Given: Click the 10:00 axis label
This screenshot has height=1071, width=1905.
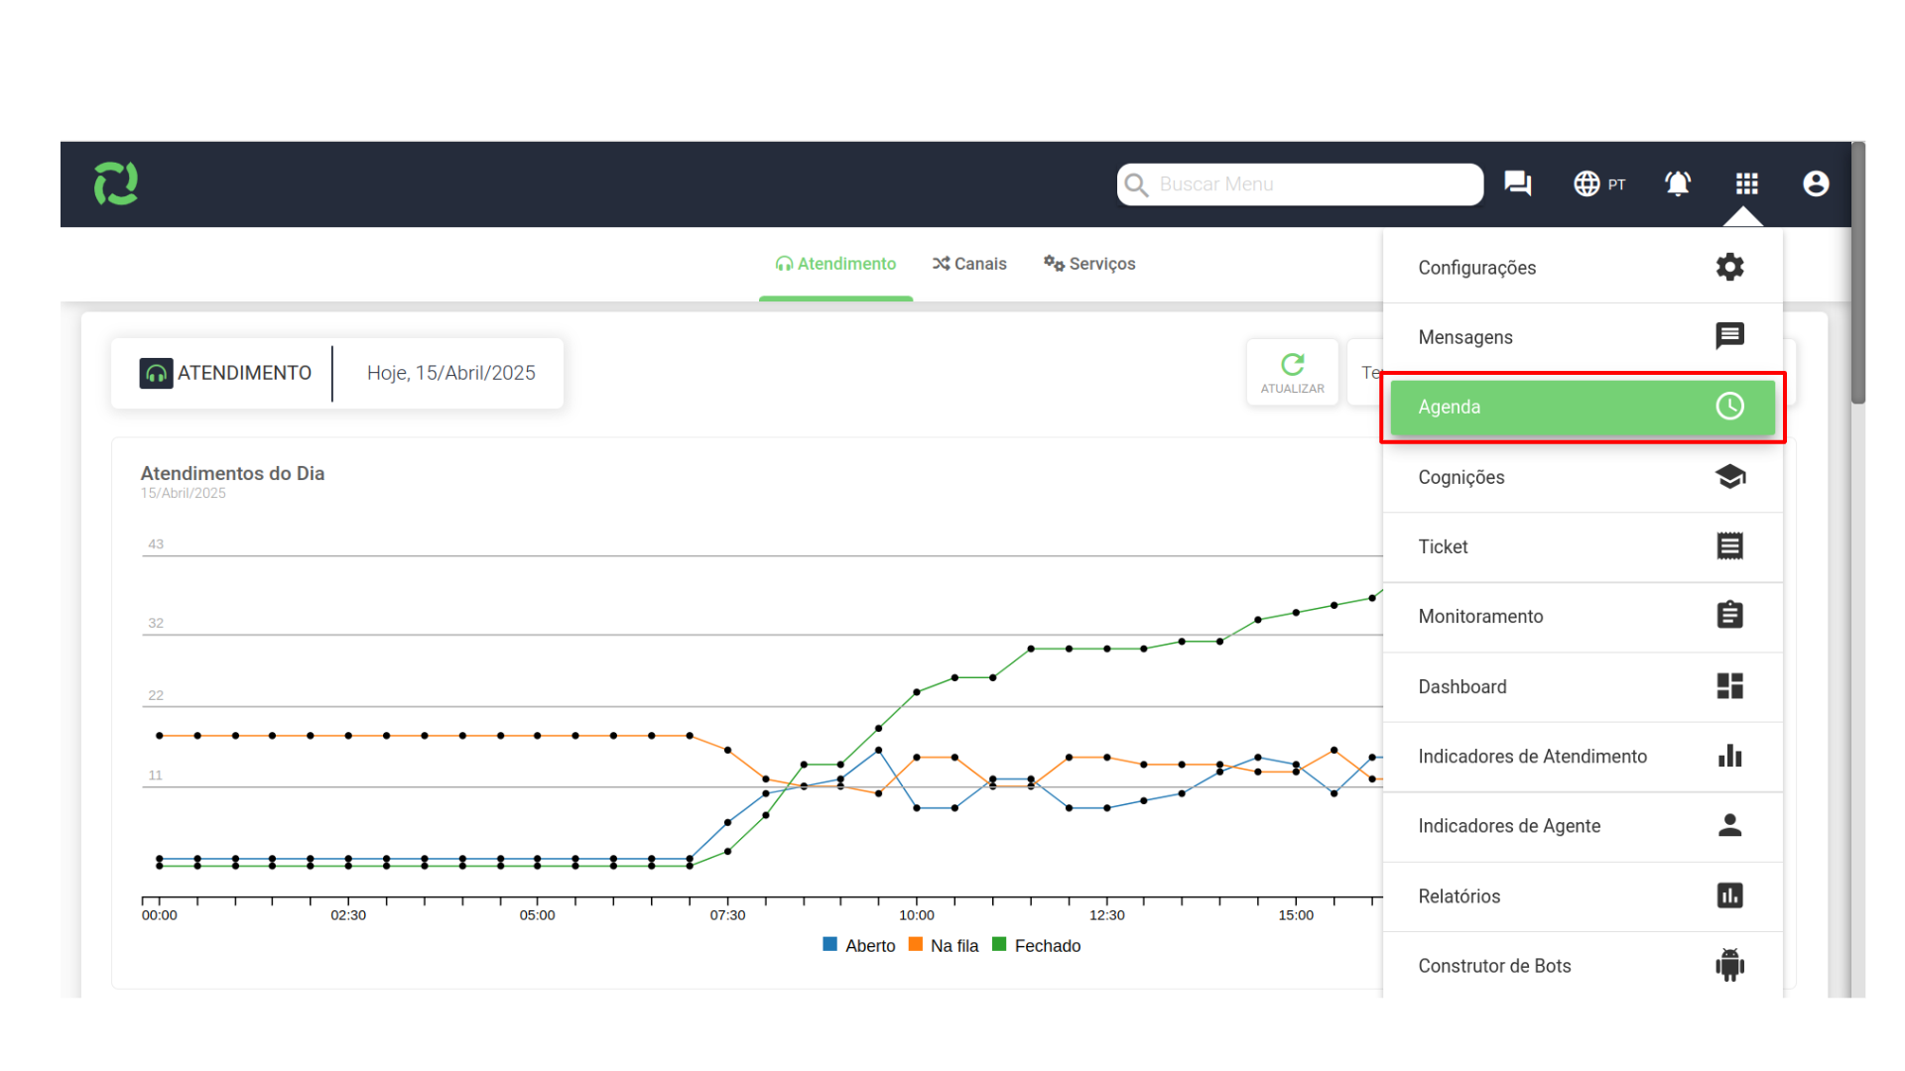Looking at the screenshot, I should tap(917, 915).
